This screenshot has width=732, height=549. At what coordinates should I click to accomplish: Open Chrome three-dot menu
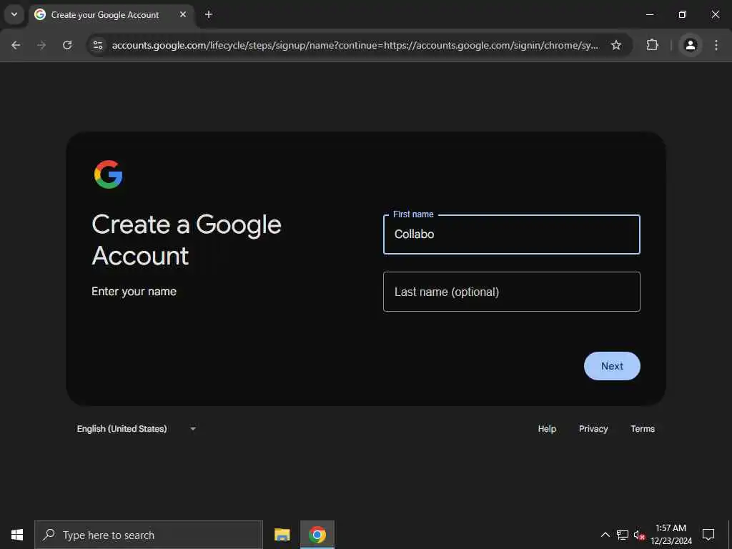pos(716,45)
